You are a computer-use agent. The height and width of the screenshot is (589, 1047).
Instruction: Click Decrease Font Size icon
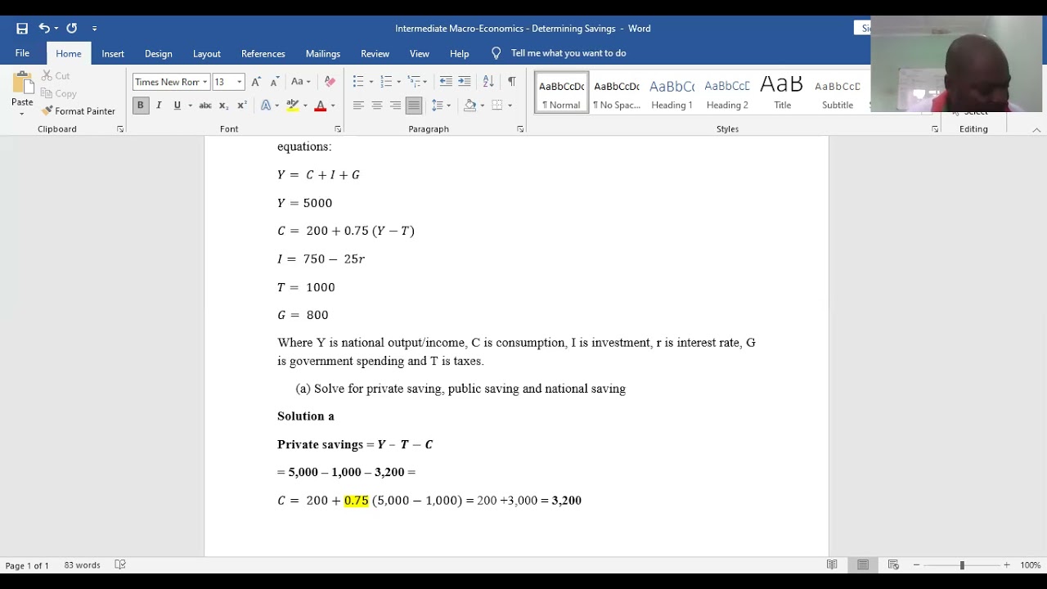(275, 82)
